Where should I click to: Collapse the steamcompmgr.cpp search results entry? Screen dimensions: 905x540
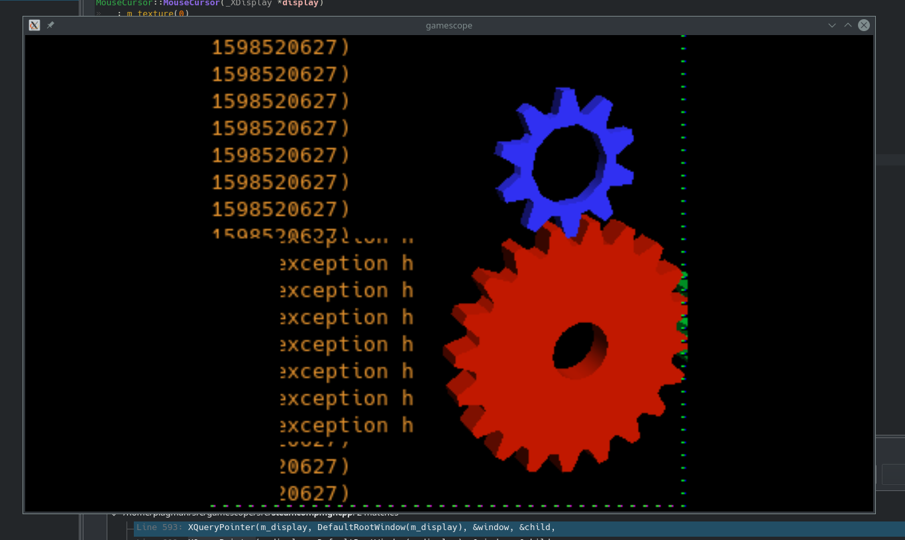(114, 513)
